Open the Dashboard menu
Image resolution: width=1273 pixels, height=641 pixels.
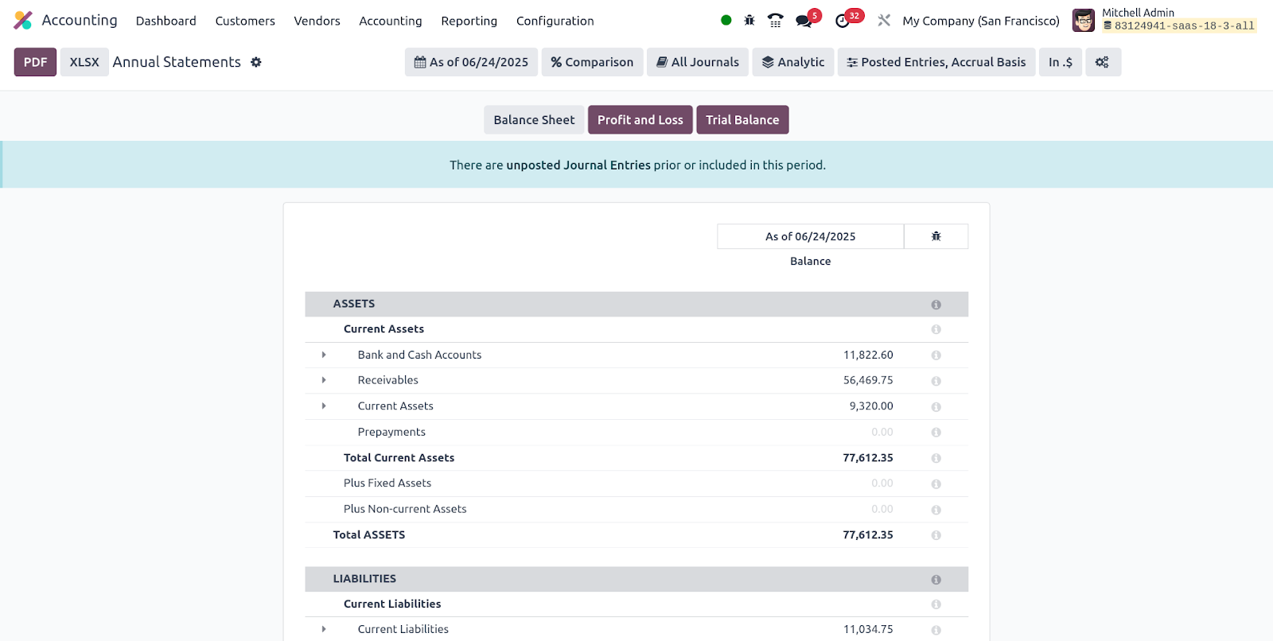point(166,21)
